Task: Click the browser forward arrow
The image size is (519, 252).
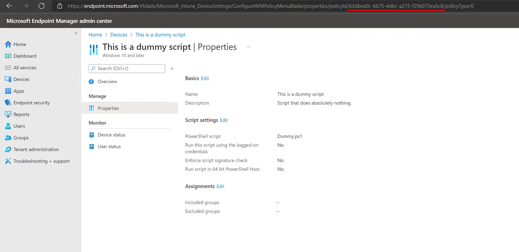Action: click(x=26, y=6)
